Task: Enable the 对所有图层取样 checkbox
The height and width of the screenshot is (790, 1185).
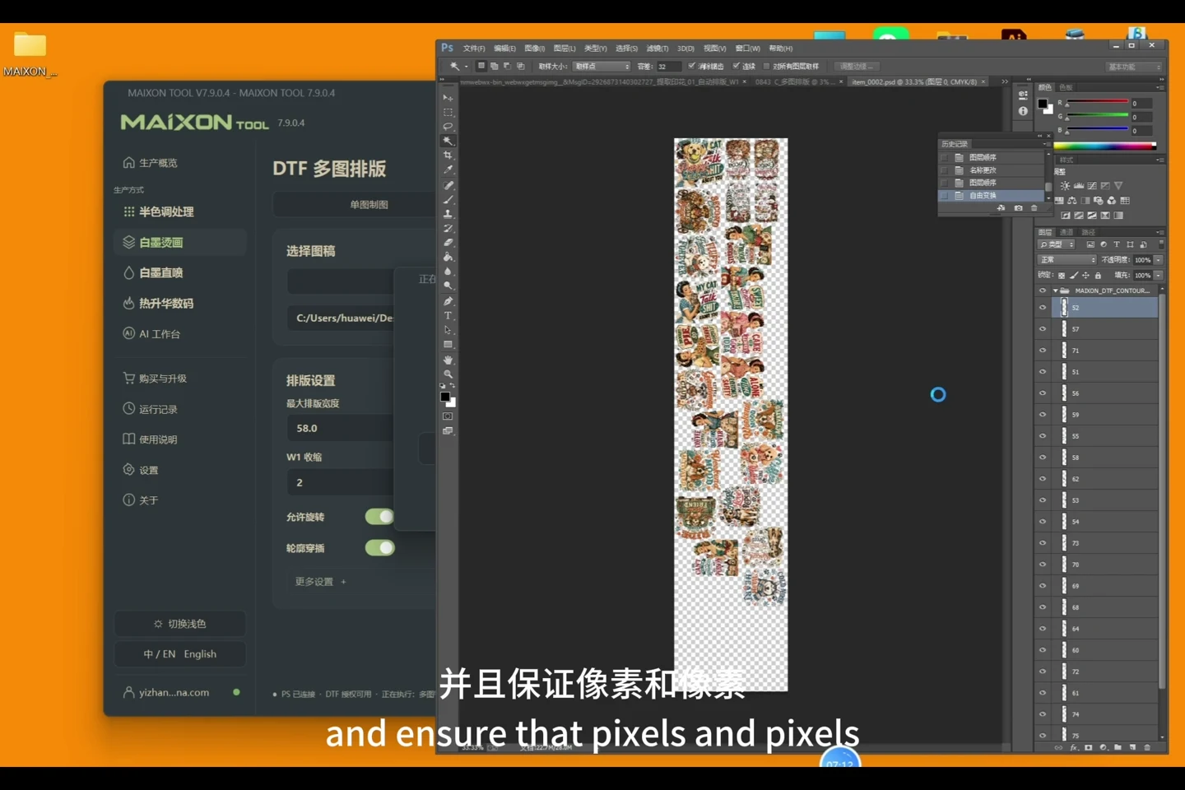Action: (x=766, y=66)
